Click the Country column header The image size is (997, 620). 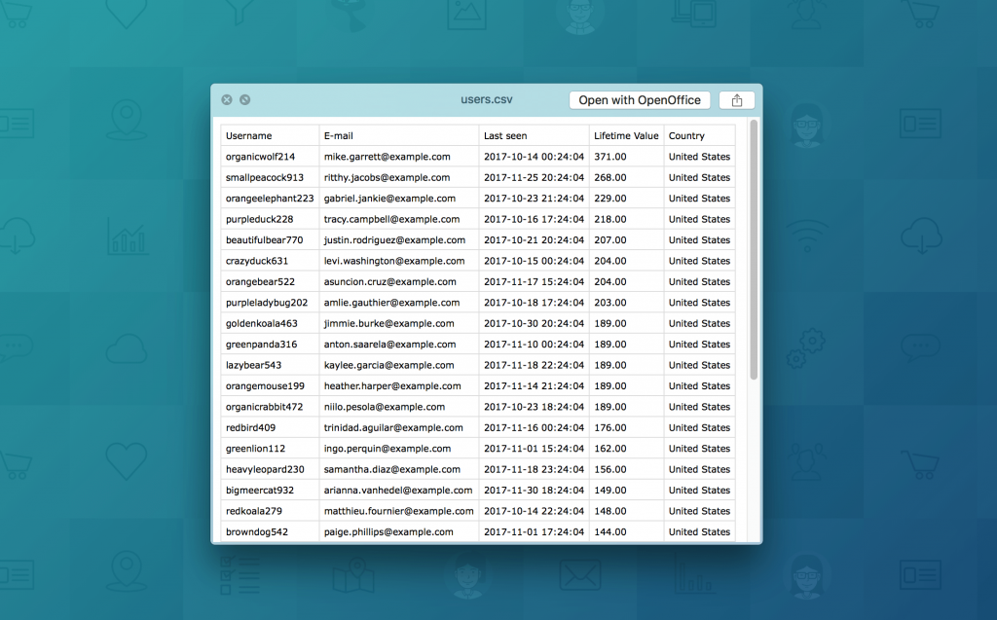(x=686, y=136)
